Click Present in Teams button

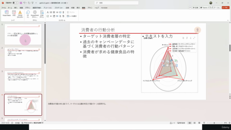(x=210, y=8)
